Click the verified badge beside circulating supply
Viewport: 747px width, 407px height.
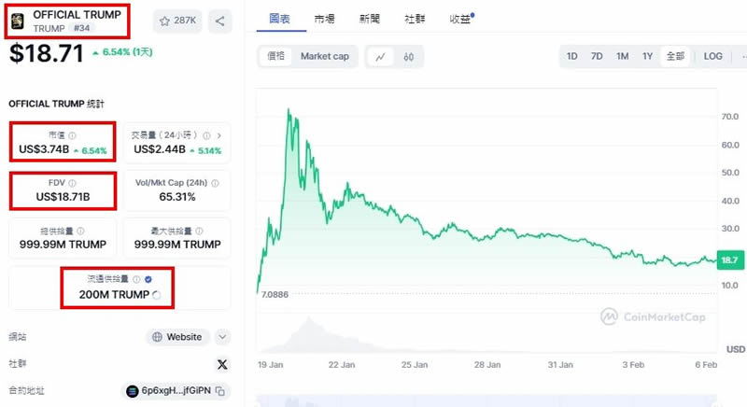[148, 279]
